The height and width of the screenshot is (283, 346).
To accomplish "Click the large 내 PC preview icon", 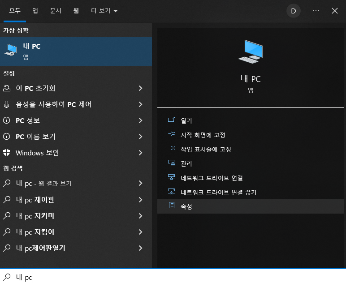I will (251, 51).
